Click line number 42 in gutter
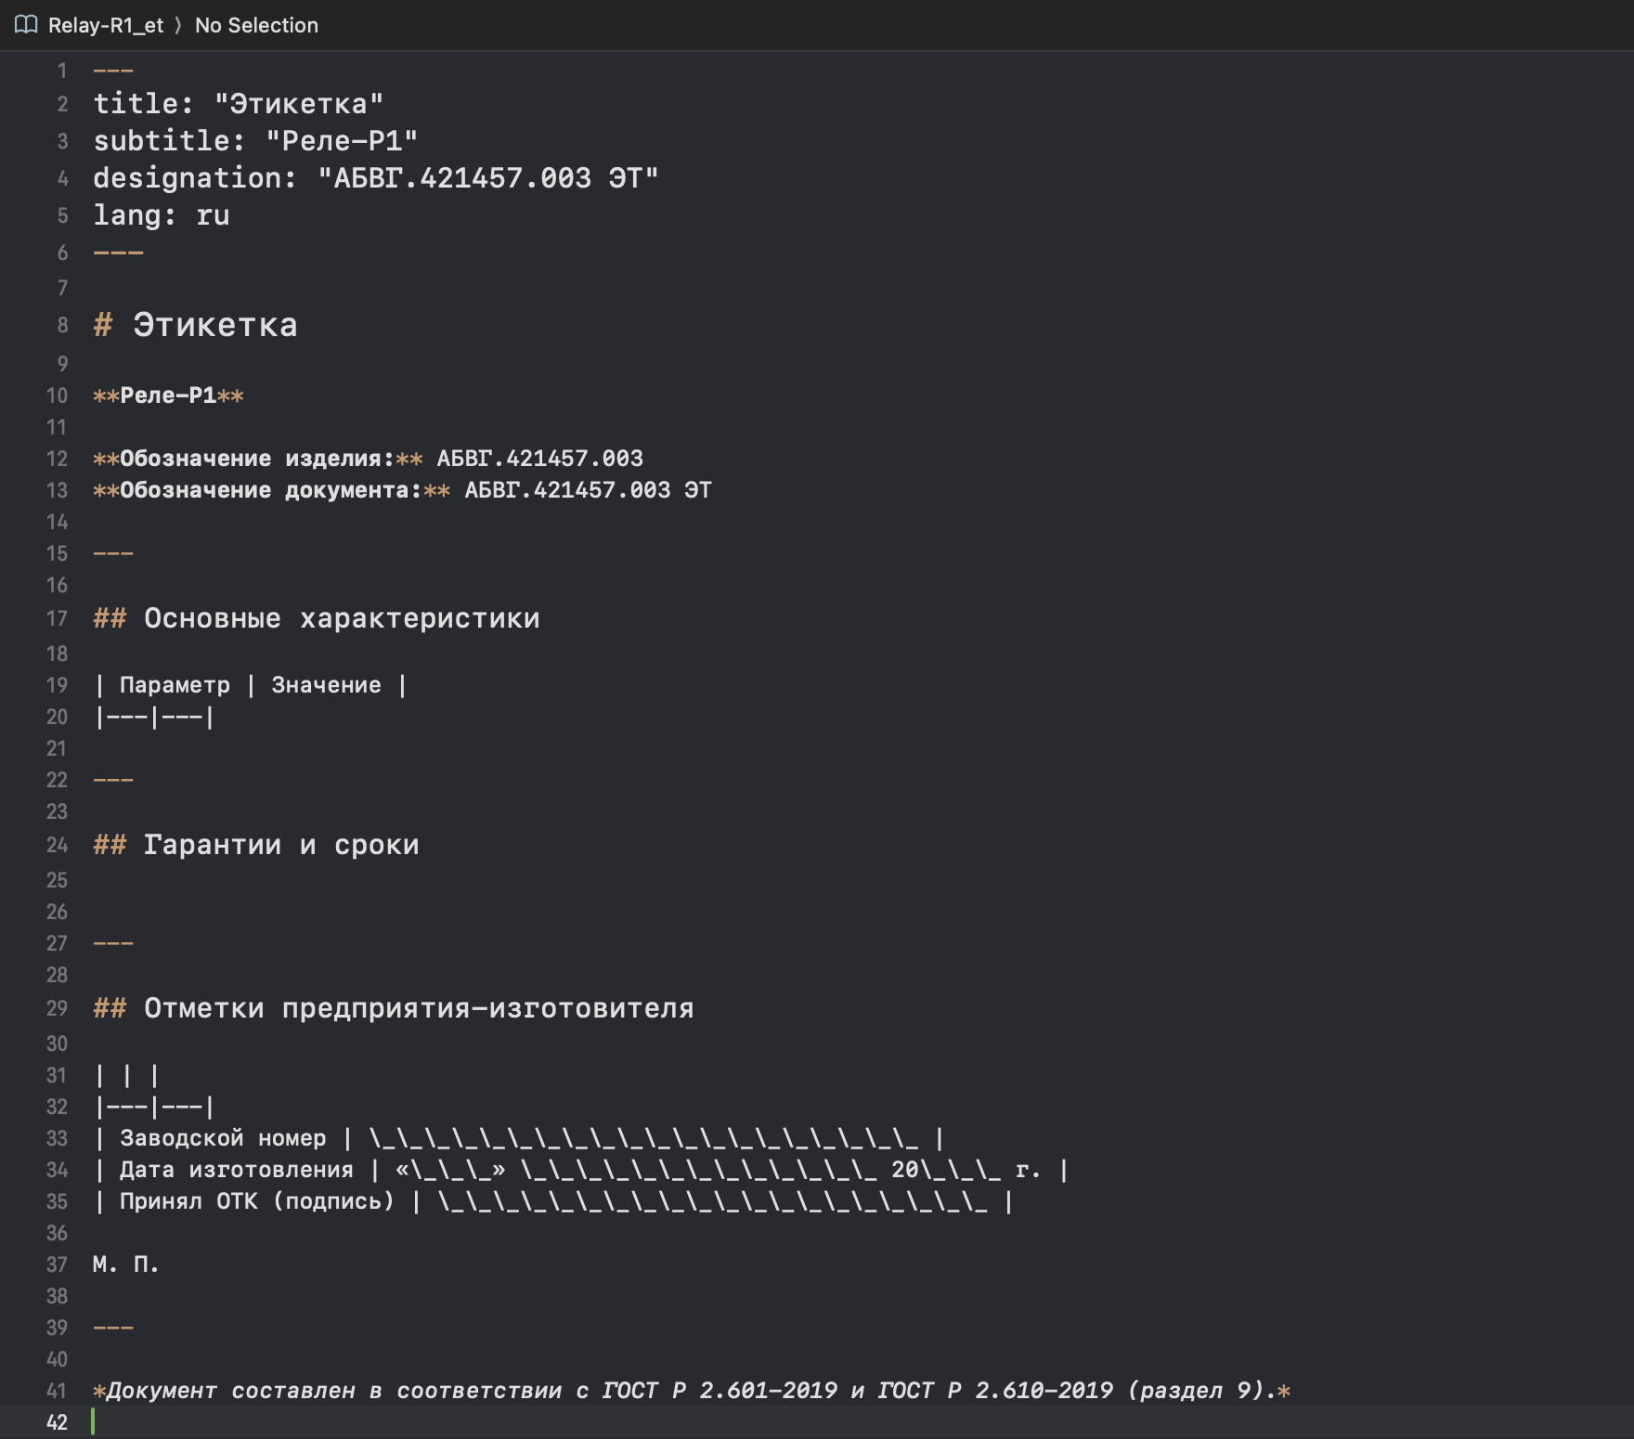This screenshot has width=1634, height=1439. (57, 1422)
